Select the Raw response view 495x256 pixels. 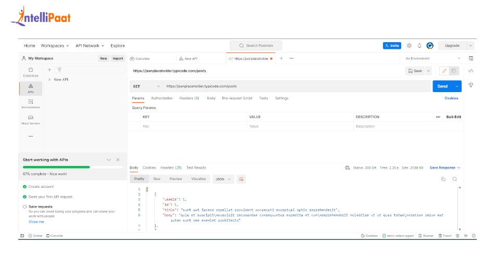pos(157,179)
